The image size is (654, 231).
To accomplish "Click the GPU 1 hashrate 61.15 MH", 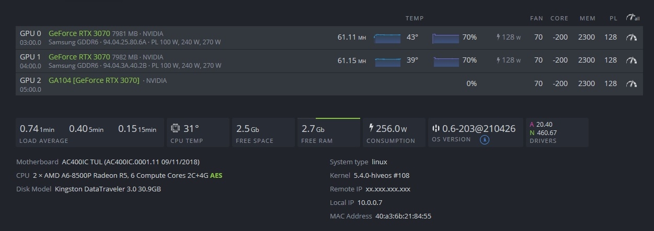I will (352, 60).
